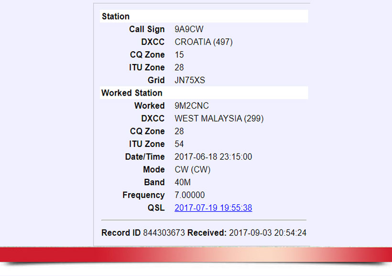
Task: Click the station CQ Zone value 15
Action: [179, 55]
